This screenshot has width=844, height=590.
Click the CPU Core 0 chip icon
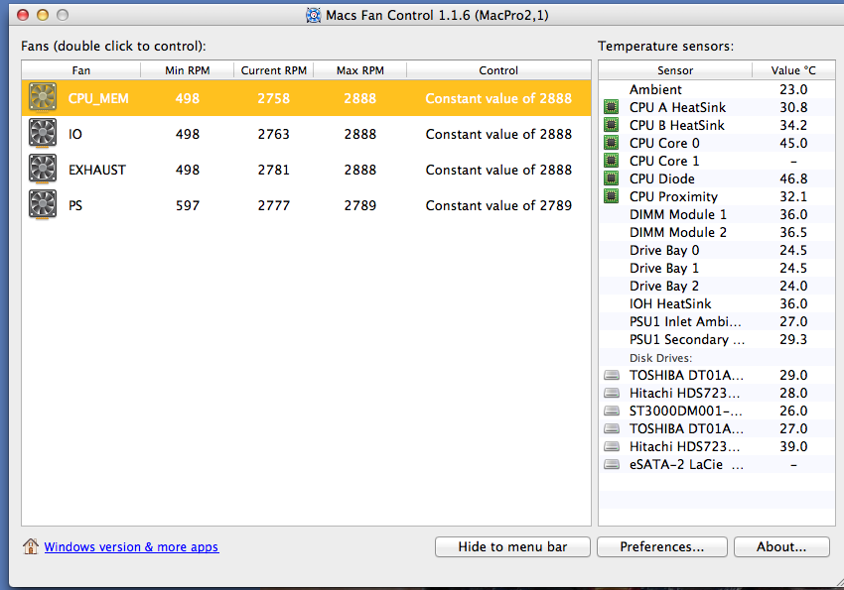tap(611, 143)
